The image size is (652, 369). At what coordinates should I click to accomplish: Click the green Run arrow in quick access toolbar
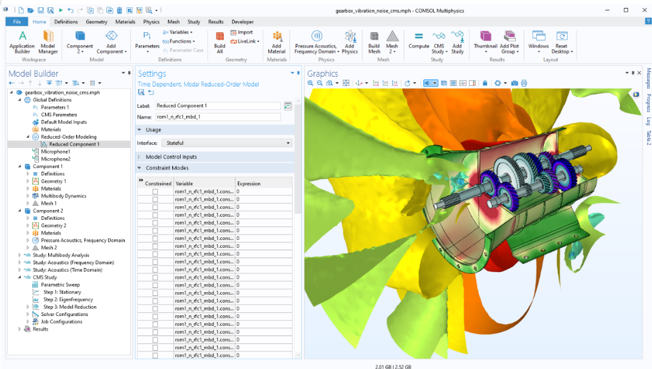coord(61,10)
